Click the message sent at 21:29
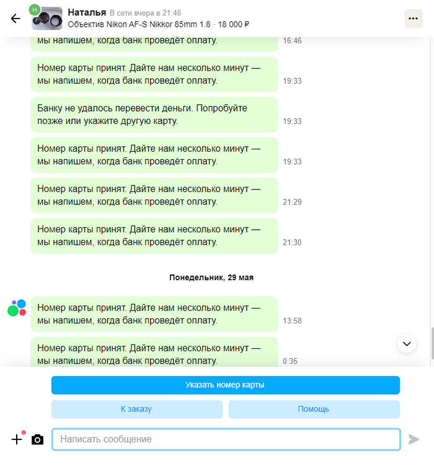 154,195
